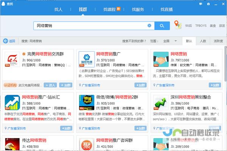Click the 营销QQ tag on first card

pos(59,65)
